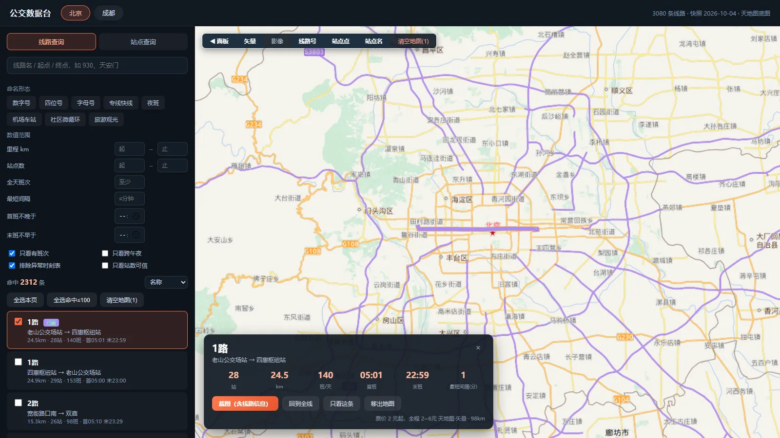Click the 站点数 end input
Screen dimensions: 780x438
coord(173,165)
